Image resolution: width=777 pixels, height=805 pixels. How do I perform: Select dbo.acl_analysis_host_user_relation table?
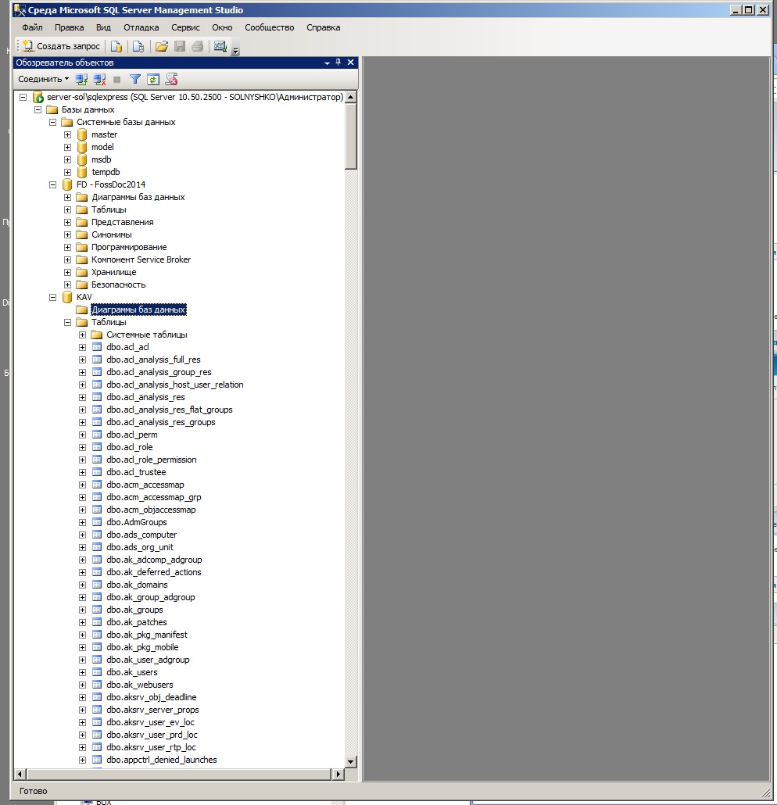(174, 385)
